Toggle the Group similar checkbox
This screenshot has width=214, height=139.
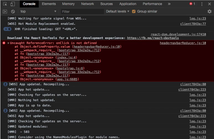134,11
